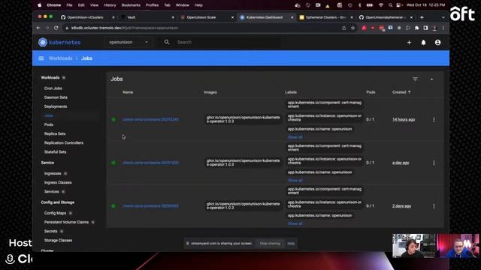Viewport: 481px width, 270px height.
Task: Open the Kubernetes logo home link
Action: coord(59,42)
